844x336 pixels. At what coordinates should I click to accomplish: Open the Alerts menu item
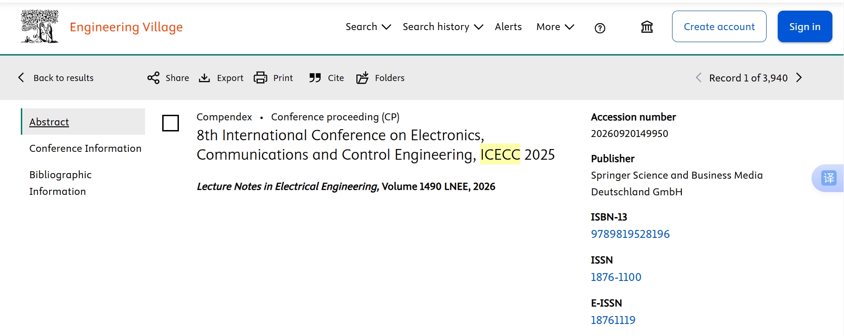[x=508, y=27]
